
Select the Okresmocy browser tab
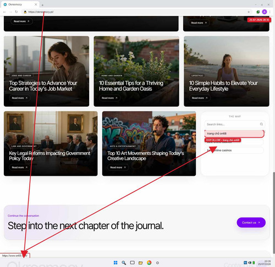click(x=20, y=4)
